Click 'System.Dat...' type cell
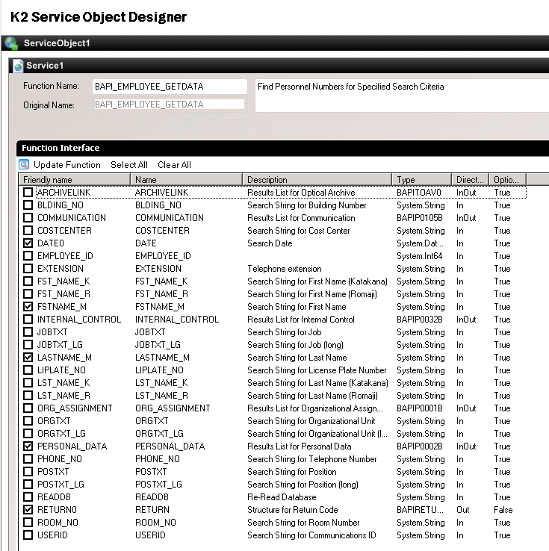549x551 pixels. pos(420,243)
